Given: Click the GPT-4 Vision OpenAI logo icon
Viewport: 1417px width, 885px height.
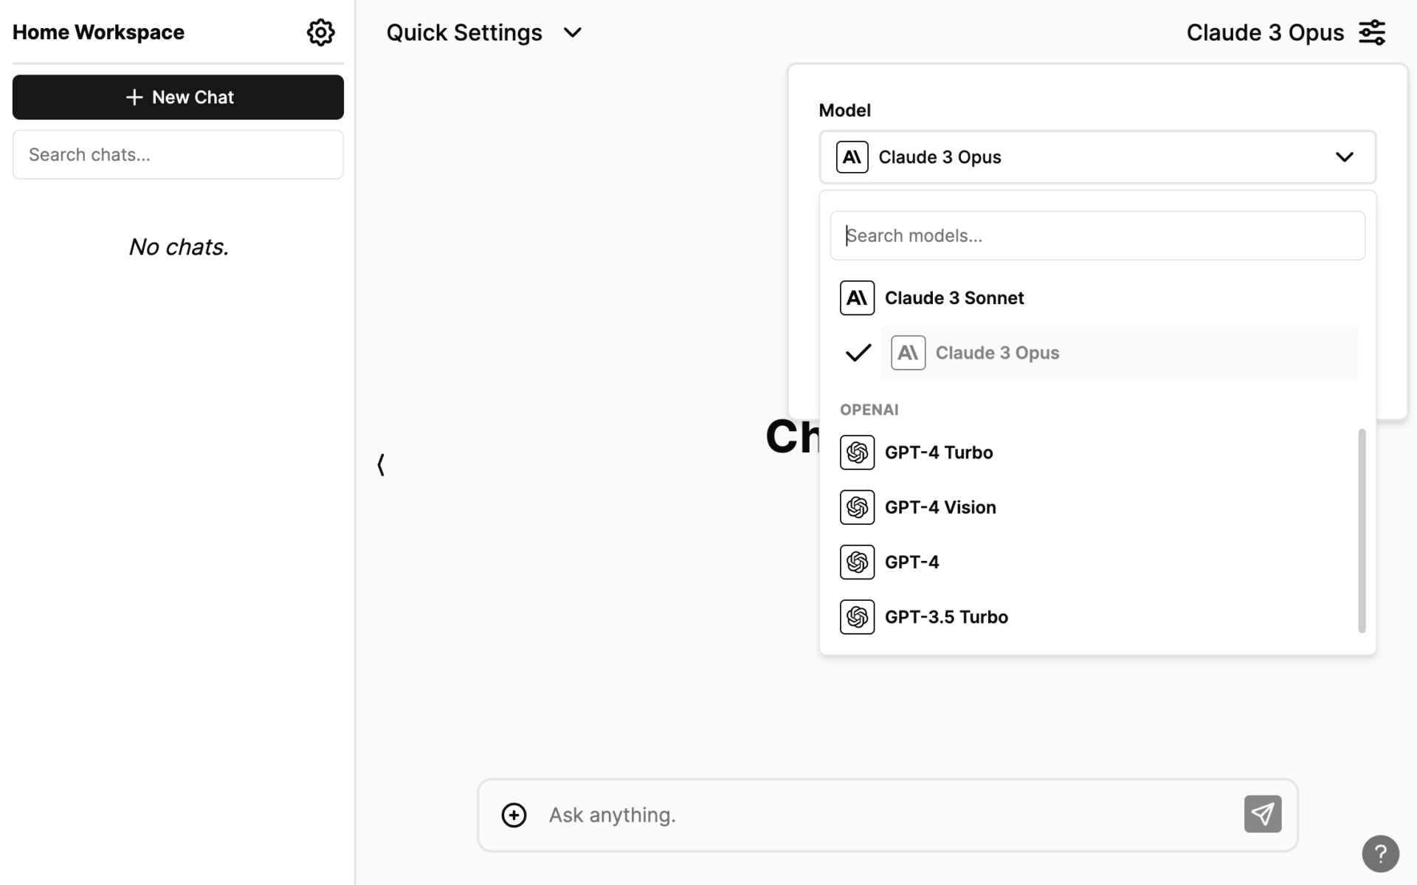Looking at the screenshot, I should [x=857, y=507].
